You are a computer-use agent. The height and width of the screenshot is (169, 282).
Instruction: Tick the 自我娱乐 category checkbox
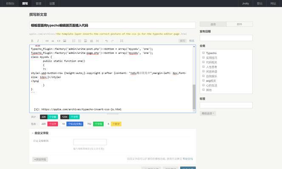(x=203, y=76)
